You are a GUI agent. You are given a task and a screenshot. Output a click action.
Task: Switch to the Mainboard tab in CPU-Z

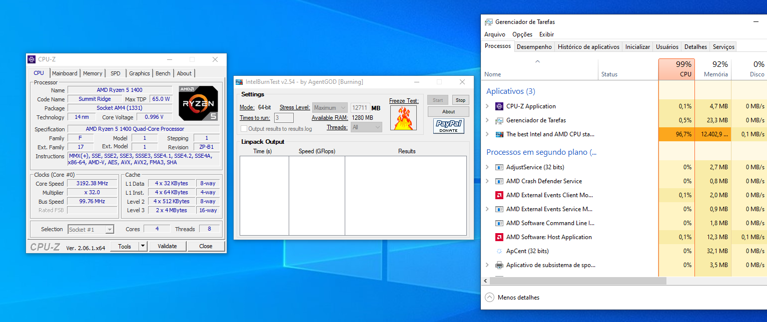[65, 73]
